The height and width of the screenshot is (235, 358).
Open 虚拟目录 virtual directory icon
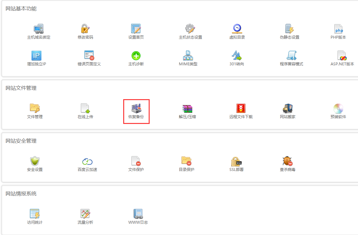pos(237,29)
